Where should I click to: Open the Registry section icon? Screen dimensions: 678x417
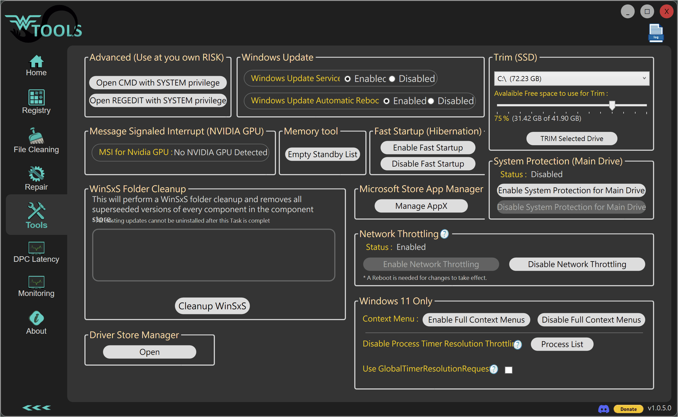[36, 97]
